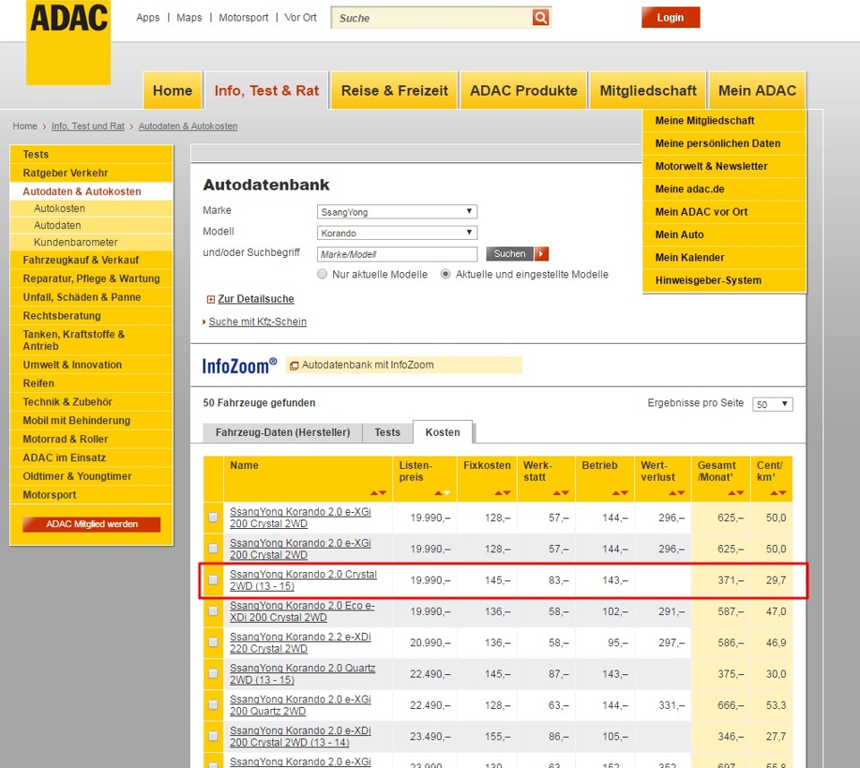Check box for Korando 2.0 Eco e-XDi 200 Crystal
This screenshot has width=860, height=768.
pos(213,610)
